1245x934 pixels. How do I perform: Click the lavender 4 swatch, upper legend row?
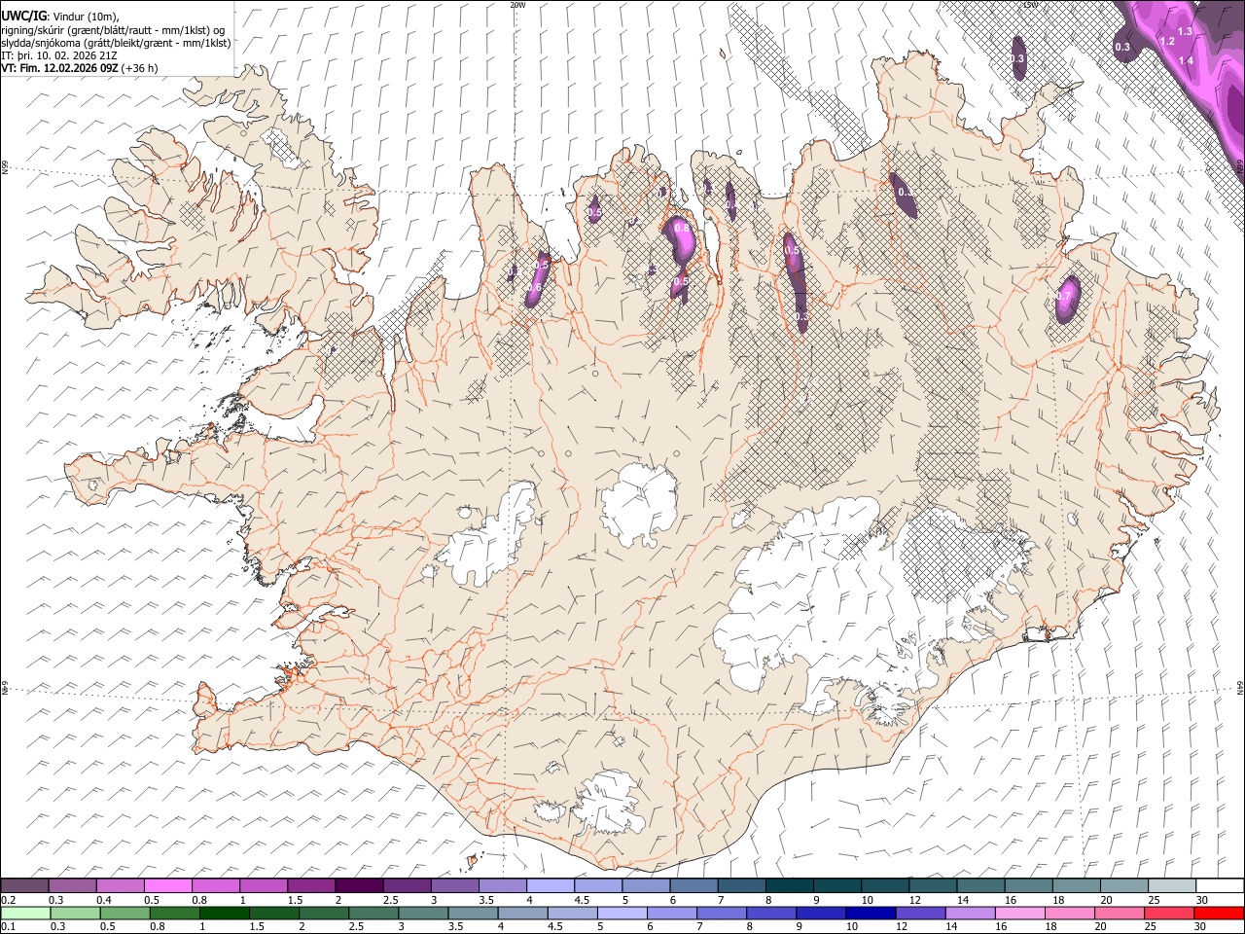point(551,886)
